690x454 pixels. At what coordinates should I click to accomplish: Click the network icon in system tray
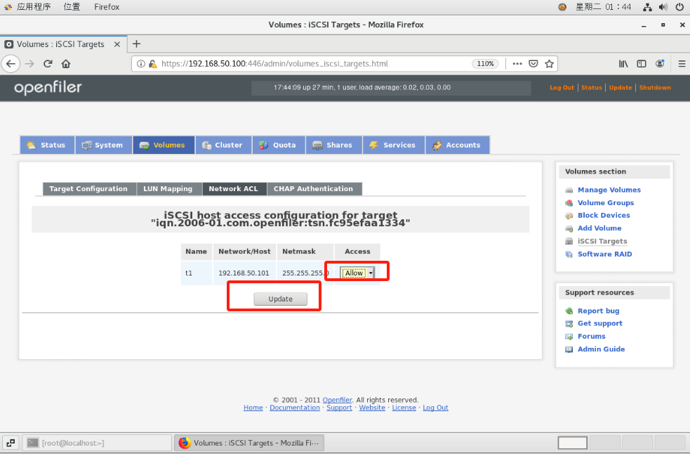[x=647, y=7]
